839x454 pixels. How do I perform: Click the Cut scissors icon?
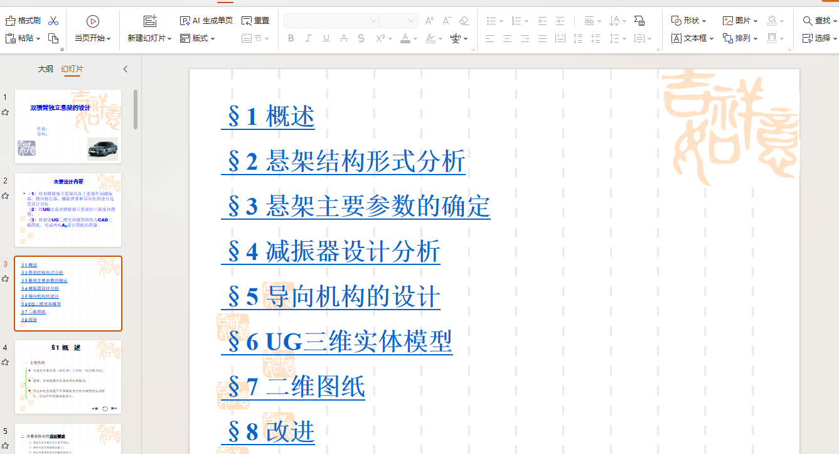(53, 21)
